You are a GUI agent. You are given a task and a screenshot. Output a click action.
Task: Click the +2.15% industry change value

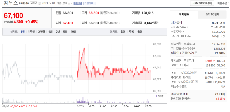coord(220,99)
